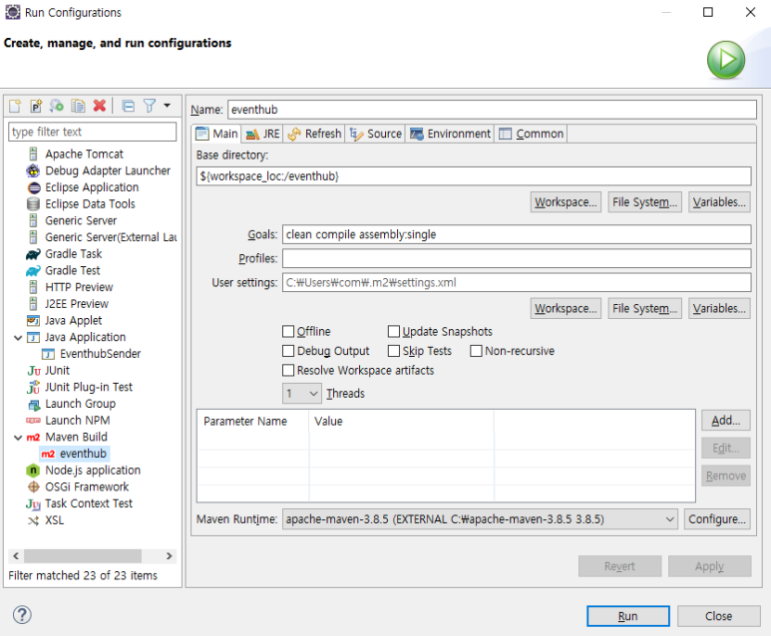
Task: Click the XSL icon
Action: coord(33,520)
